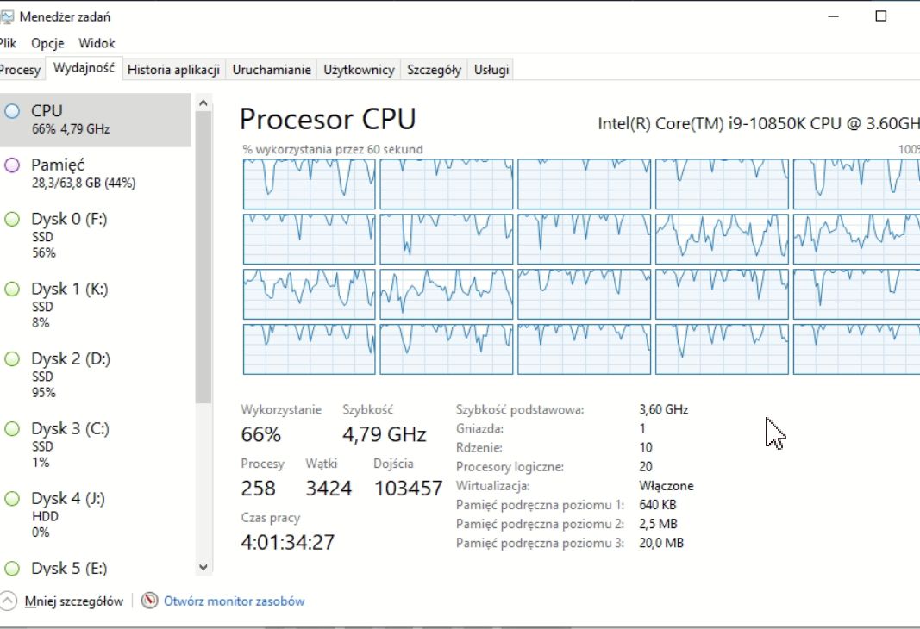This screenshot has width=920, height=629.
Task: Switch to the Uruchamianie tab
Action: coord(272,70)
